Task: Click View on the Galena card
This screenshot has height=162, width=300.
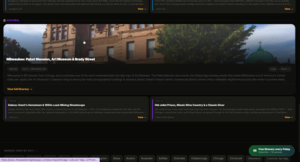Action: coord(142,117)
